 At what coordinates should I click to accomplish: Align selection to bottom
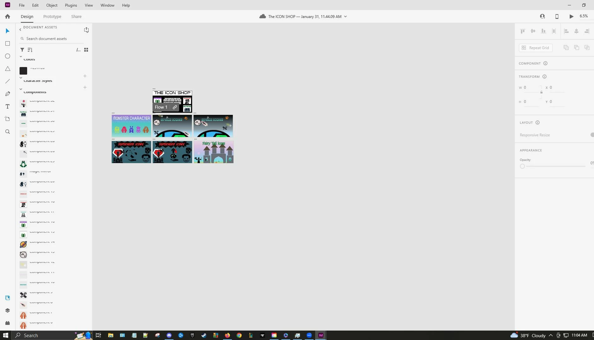[544, 31]
